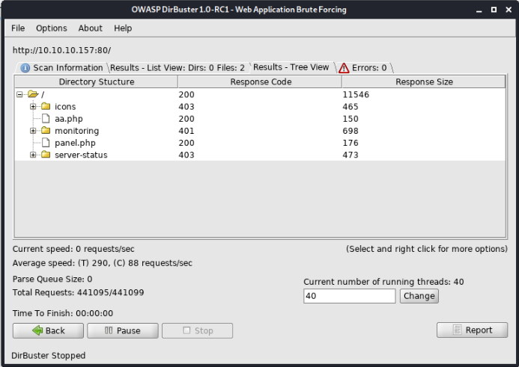Expand the monitoring folder node
The height and width of the screenshot is (367, 519).
point(33,131)
